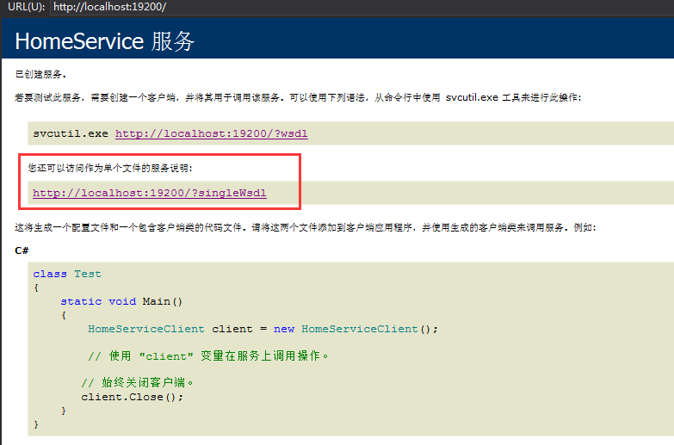Image resolution: width=674 pixels, height=445 pixels.
Task: Click the "svcutil.exe" command text
Action: pos(71,133)
